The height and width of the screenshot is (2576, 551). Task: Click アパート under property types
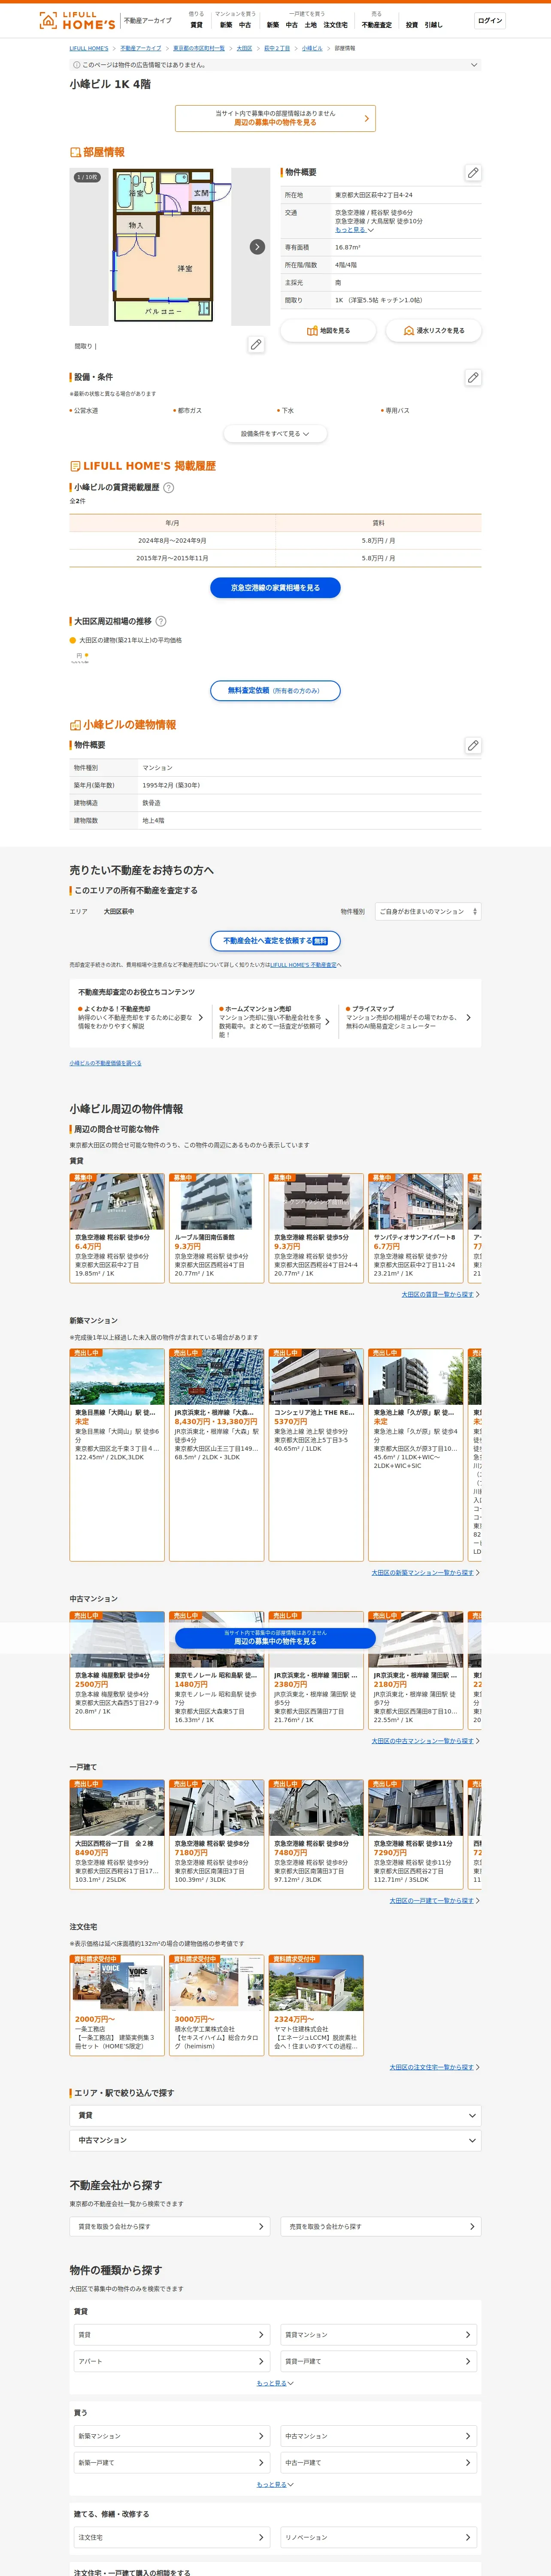172,2361
